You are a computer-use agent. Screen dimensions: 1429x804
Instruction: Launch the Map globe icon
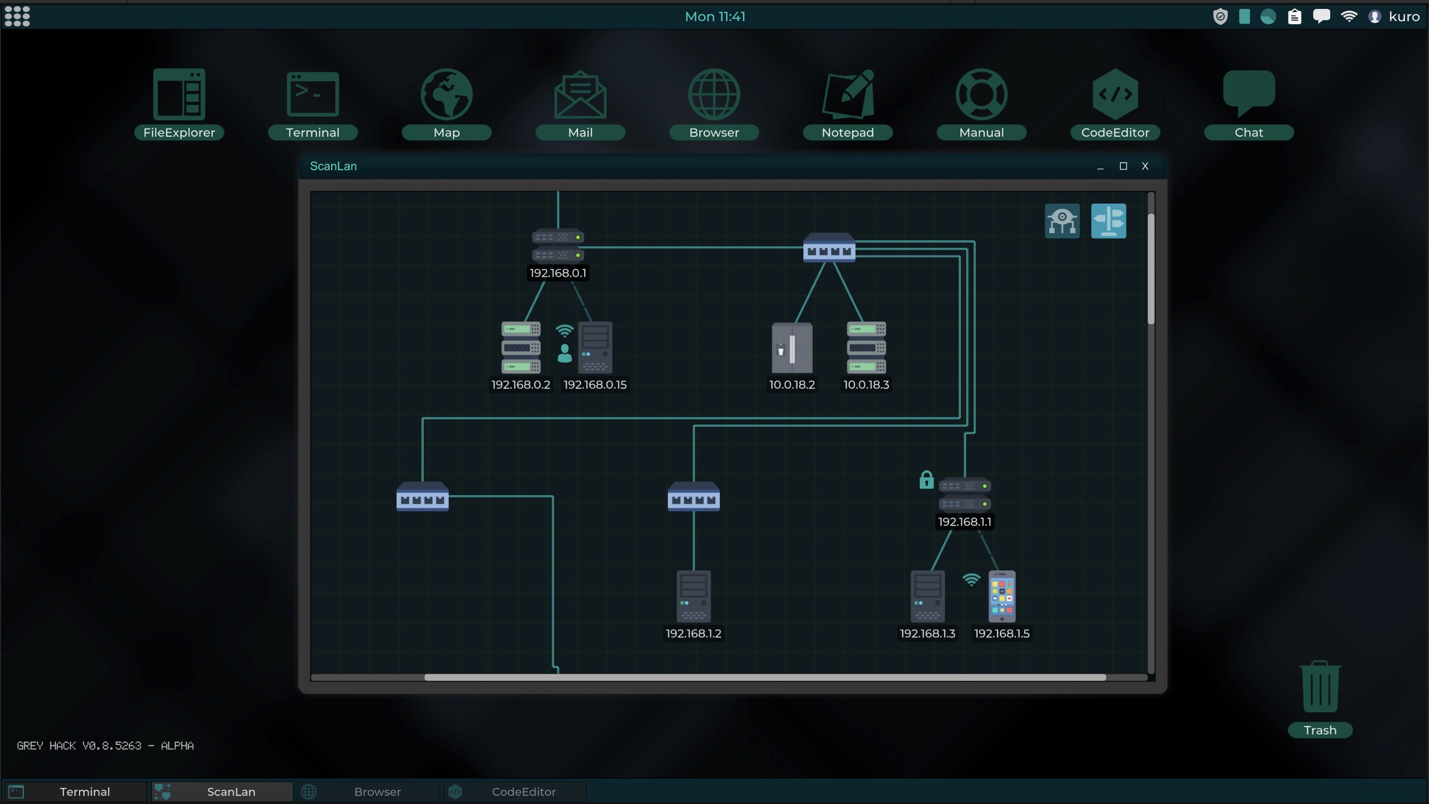(x=446, y=95)
